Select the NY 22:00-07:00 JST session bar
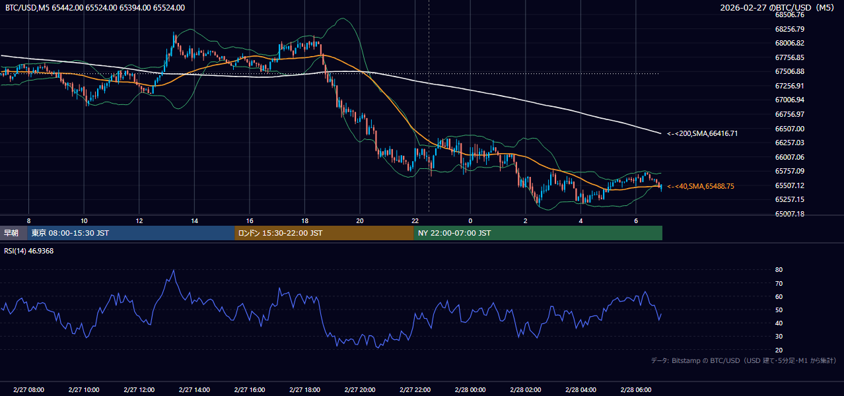 click(538, 233)
